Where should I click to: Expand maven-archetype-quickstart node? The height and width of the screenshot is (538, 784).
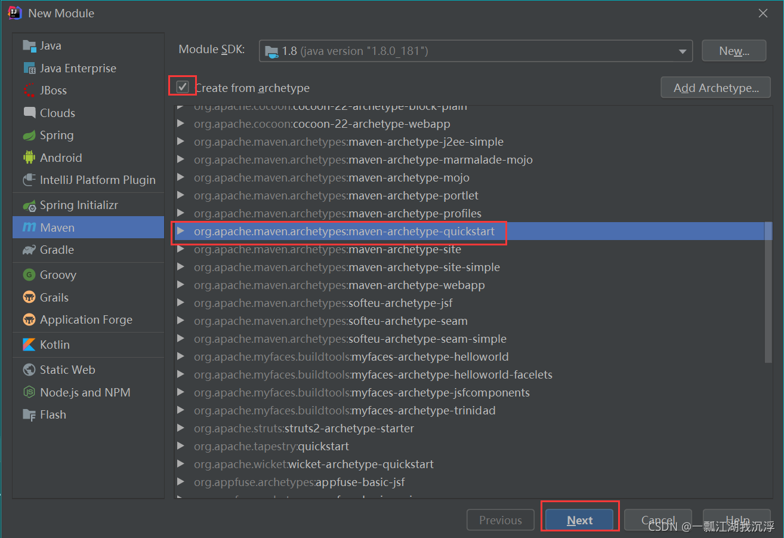(181, 231)
